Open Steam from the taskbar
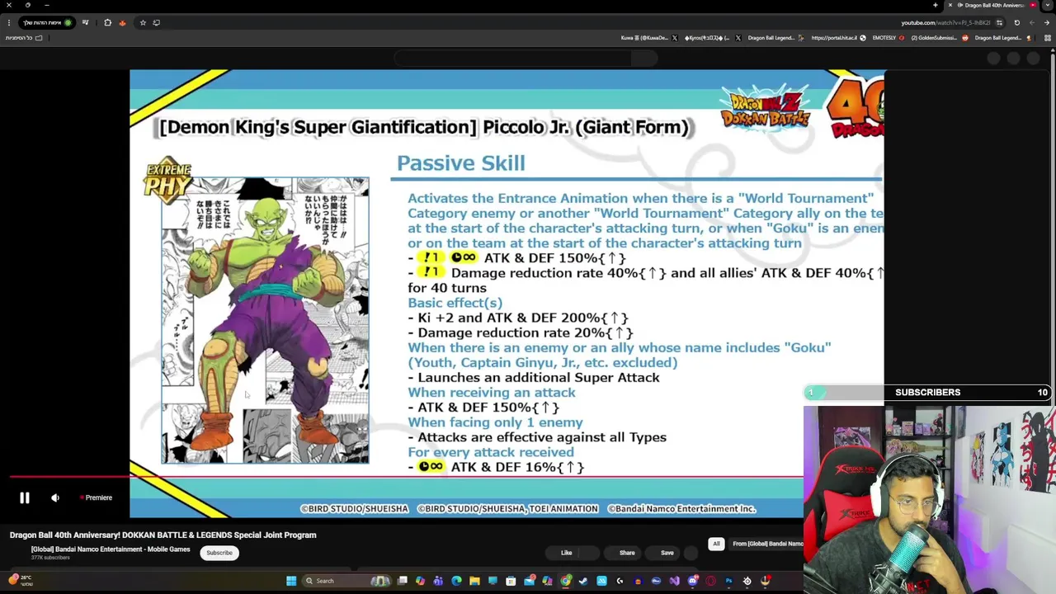Viewport: 1056px width, 594px height. click(x=582, y=581)
